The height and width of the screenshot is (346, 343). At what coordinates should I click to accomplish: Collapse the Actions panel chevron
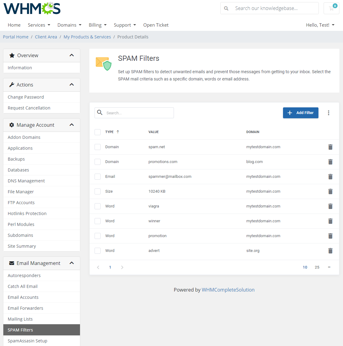(x=72, y=84)
